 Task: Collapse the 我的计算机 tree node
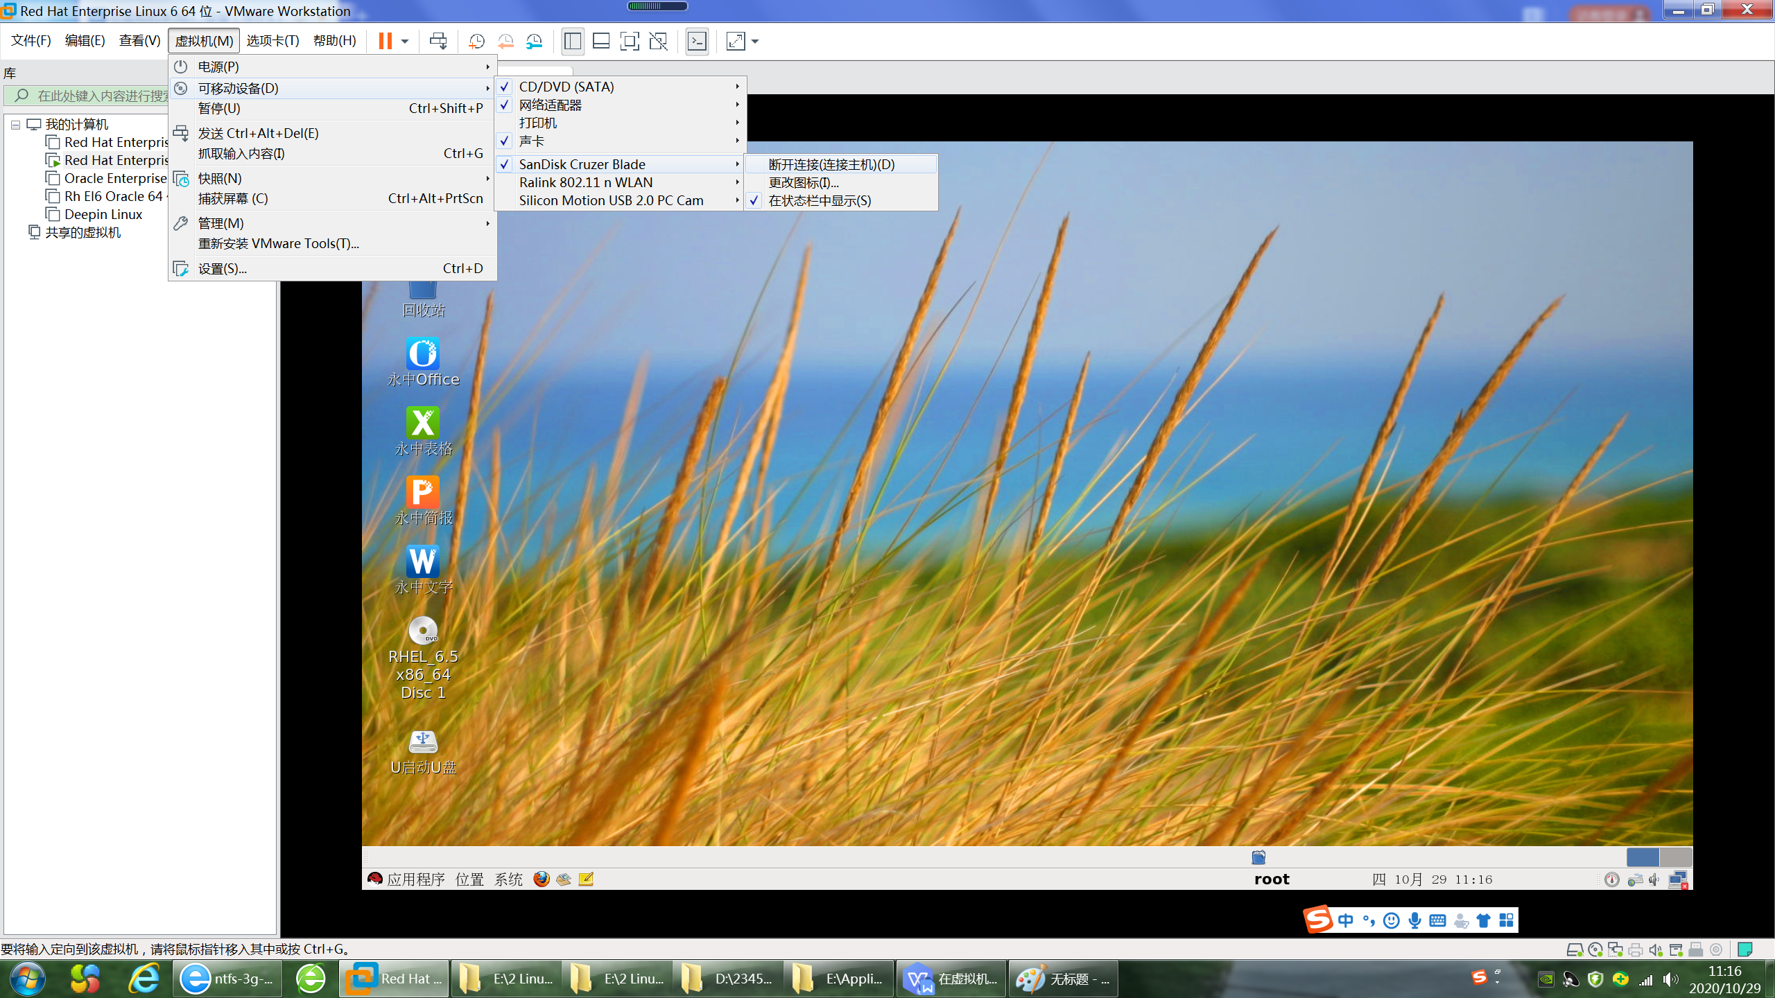coord(15,125)
